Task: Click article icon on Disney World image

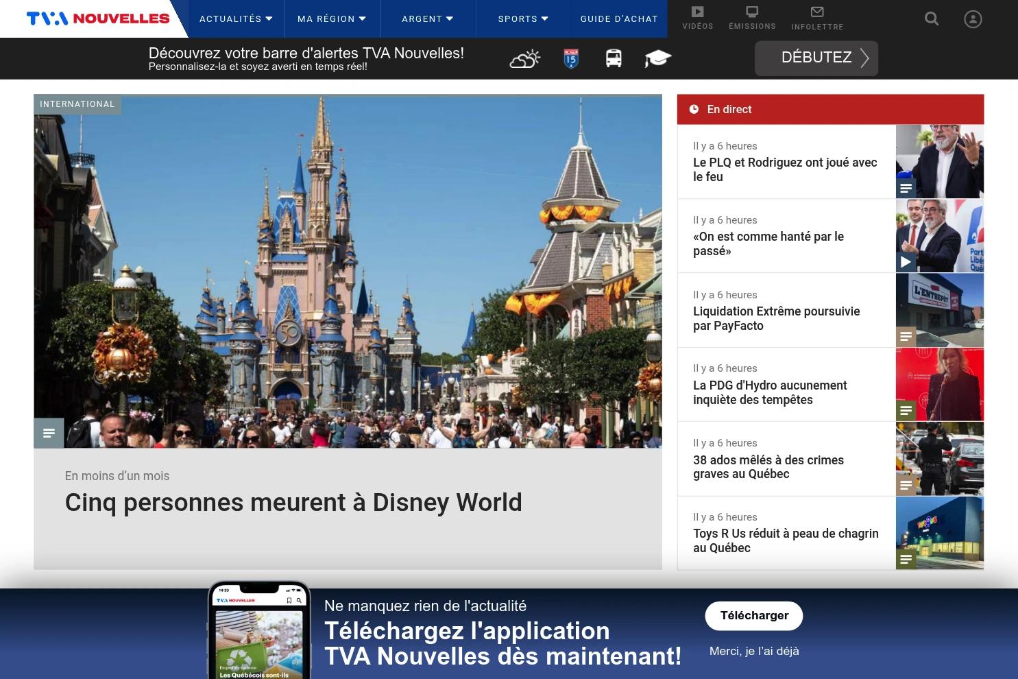Action: coord(49,433)
